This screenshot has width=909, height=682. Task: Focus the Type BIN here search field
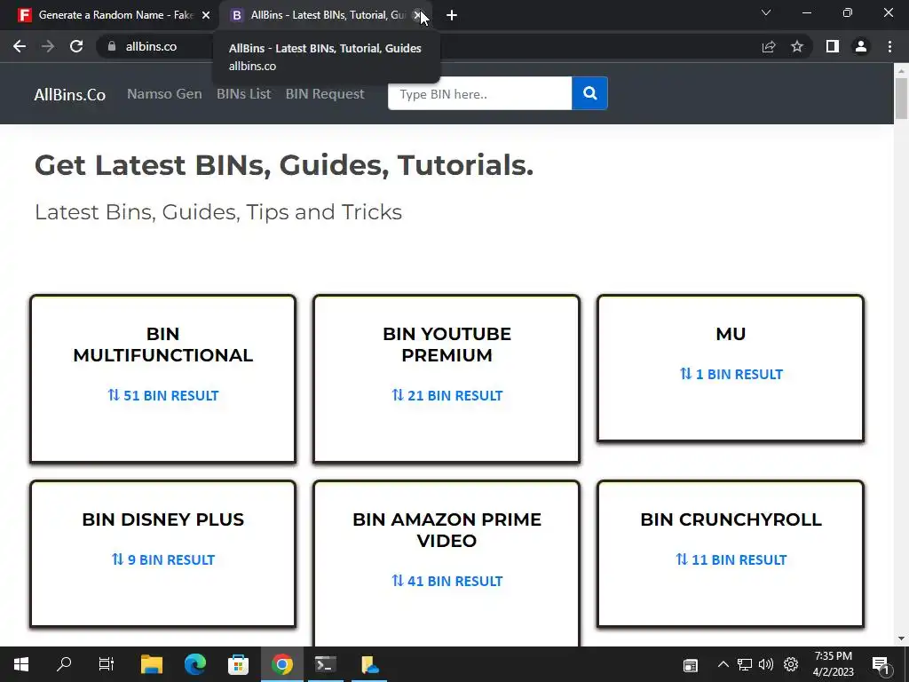click(x=479, y=93)
